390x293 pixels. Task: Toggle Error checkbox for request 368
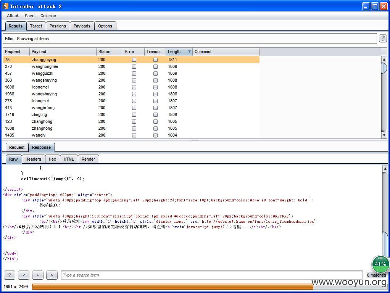tap(134, 80)
